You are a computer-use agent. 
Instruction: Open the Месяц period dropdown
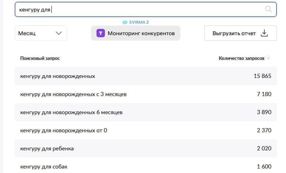pyautogui.click(x=41, y=33)
